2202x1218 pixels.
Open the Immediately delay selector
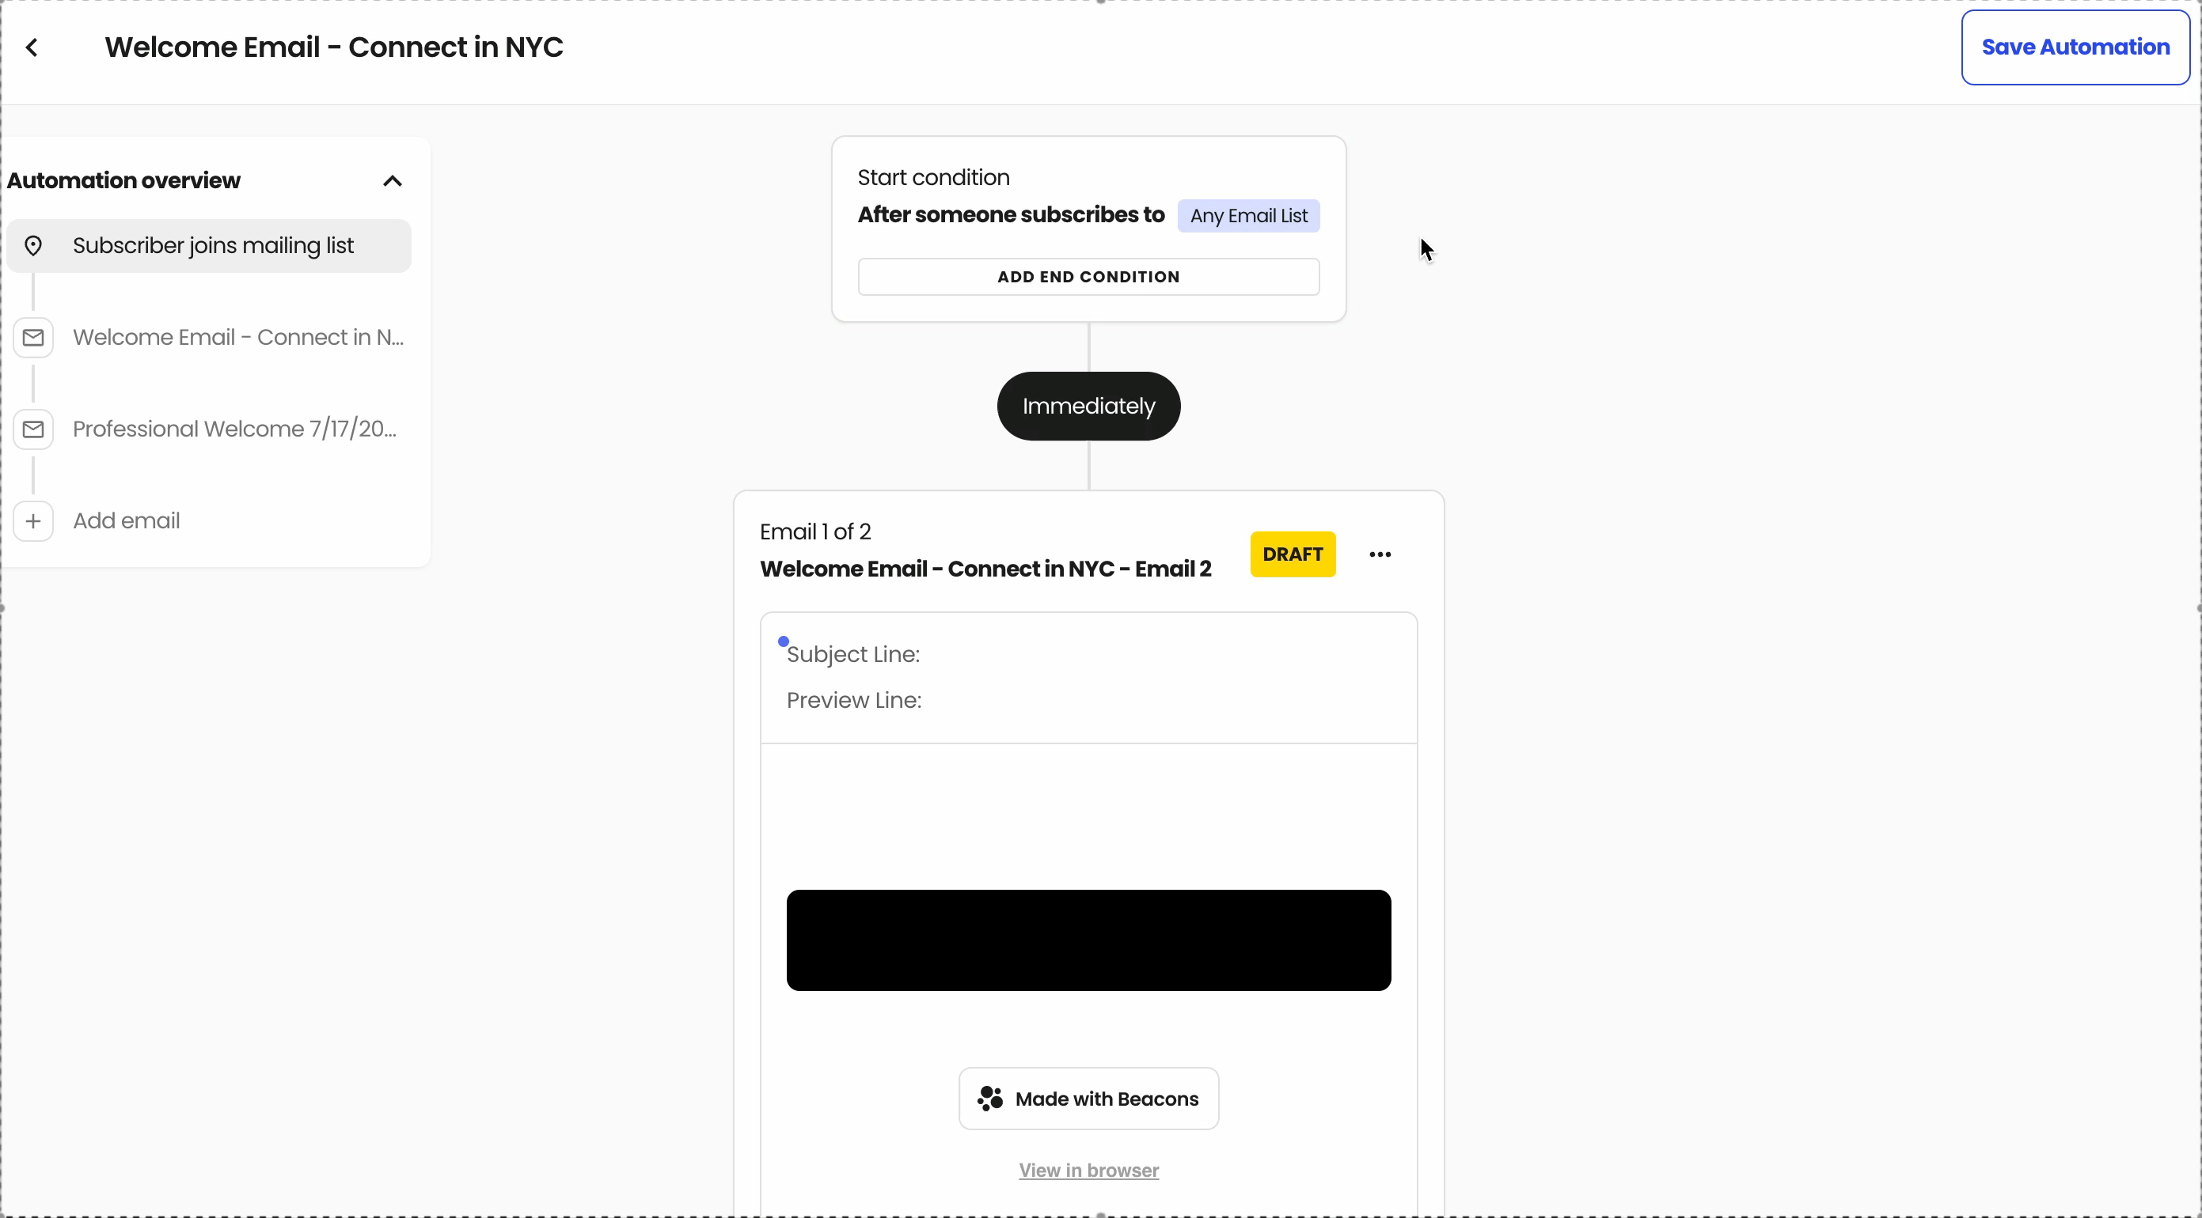(1088, 407)
